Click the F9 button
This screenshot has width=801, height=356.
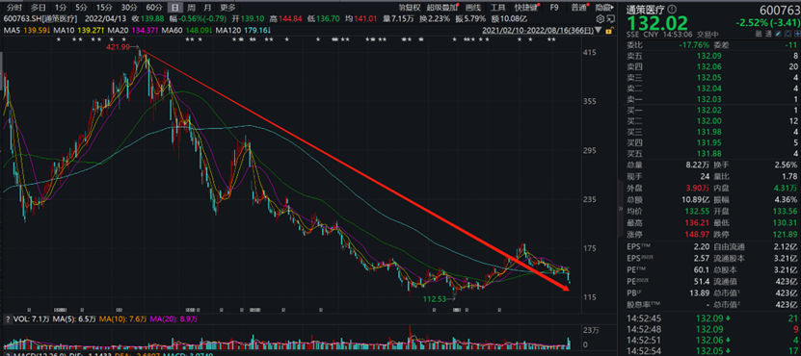pyautogui.click(x=554, y=7)
